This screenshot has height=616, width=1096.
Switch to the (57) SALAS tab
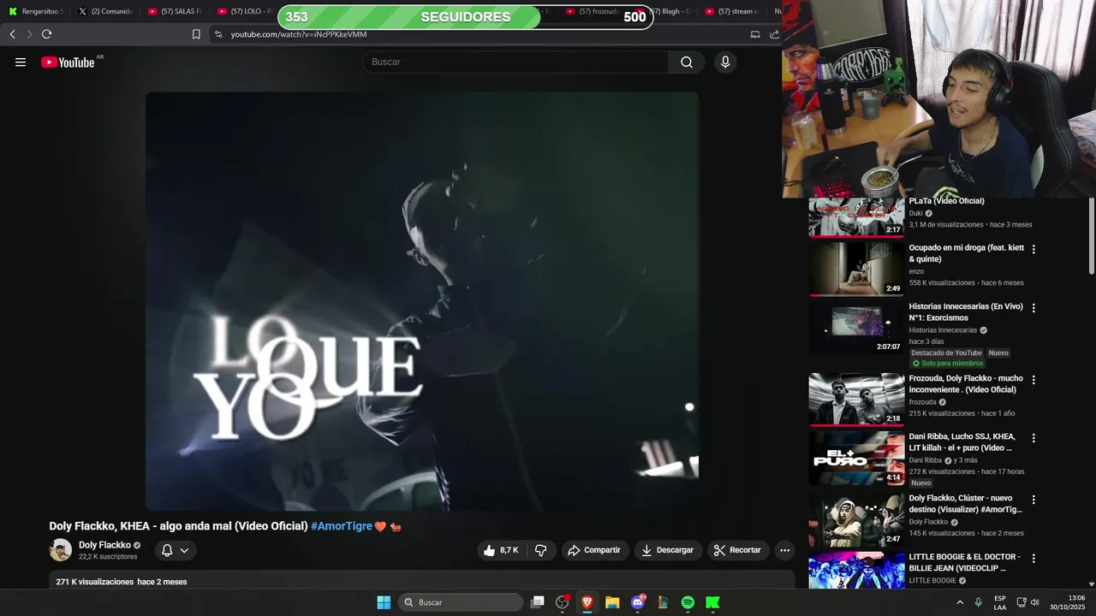[175, 11]
